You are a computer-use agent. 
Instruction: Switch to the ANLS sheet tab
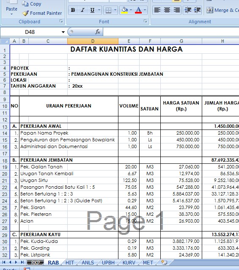(x=88, y=263)
